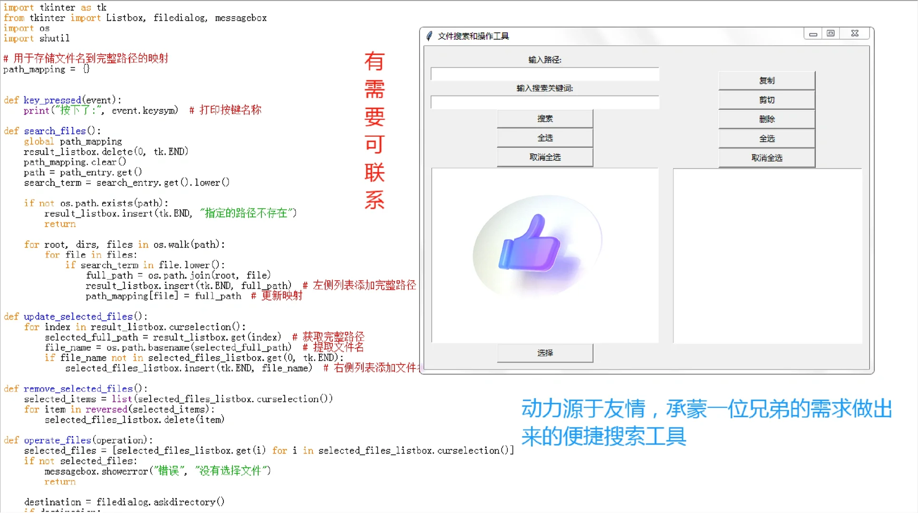This screenshot has height=513, width=918.
Task: Click the 剪切 cut button
Action: 766,100
